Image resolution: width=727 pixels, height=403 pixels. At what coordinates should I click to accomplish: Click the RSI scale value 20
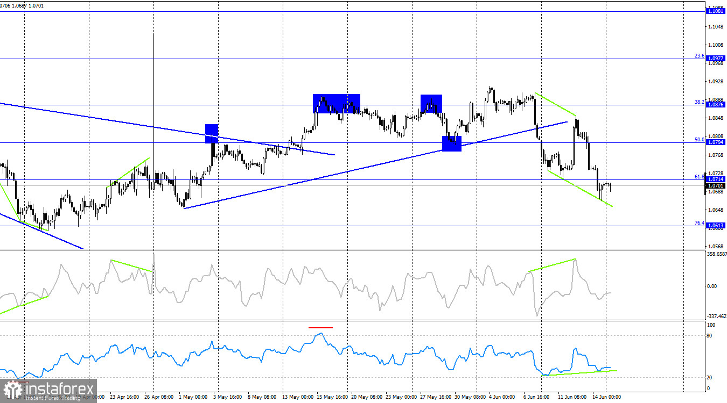(710, 377)
